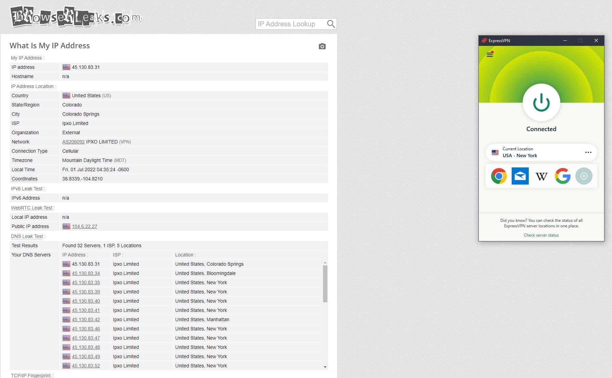Screen dimensions: 612x378
Task: Open DNS server 45.130.83.49 link
Action: point(86,356)
